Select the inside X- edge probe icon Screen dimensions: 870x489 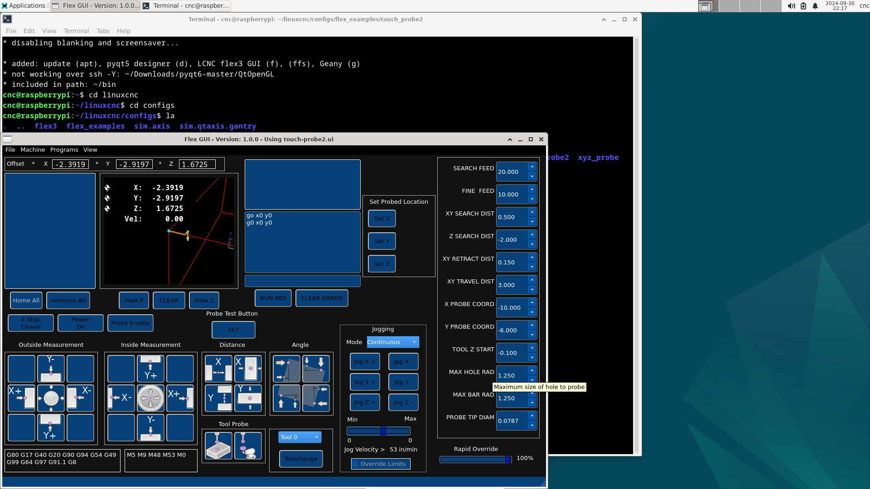click(121, 398)
